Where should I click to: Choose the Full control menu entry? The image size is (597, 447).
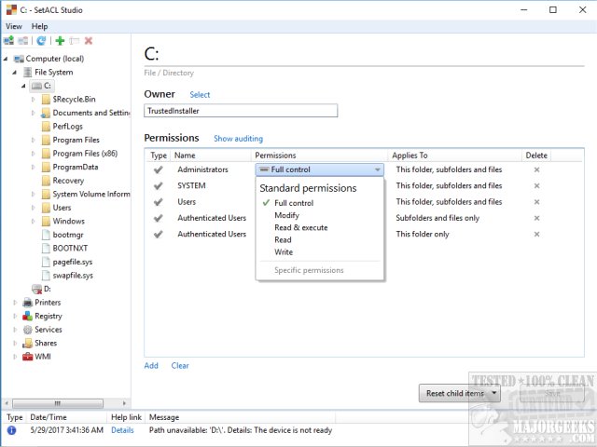[294, 203]
